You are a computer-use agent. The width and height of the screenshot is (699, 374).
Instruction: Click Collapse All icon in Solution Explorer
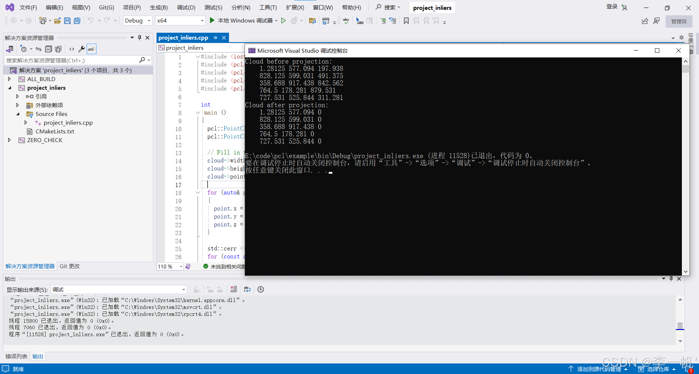[x=48, y=49]
